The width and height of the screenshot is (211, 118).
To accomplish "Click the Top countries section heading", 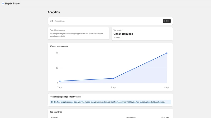I will click(56, 112).
